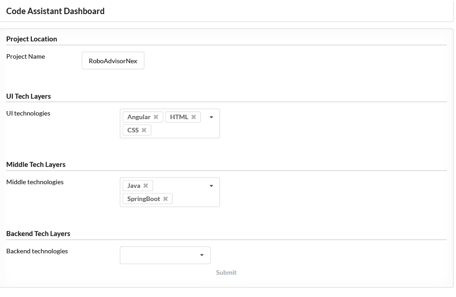Click the UI Tech Layers section heading

(29, 96)
